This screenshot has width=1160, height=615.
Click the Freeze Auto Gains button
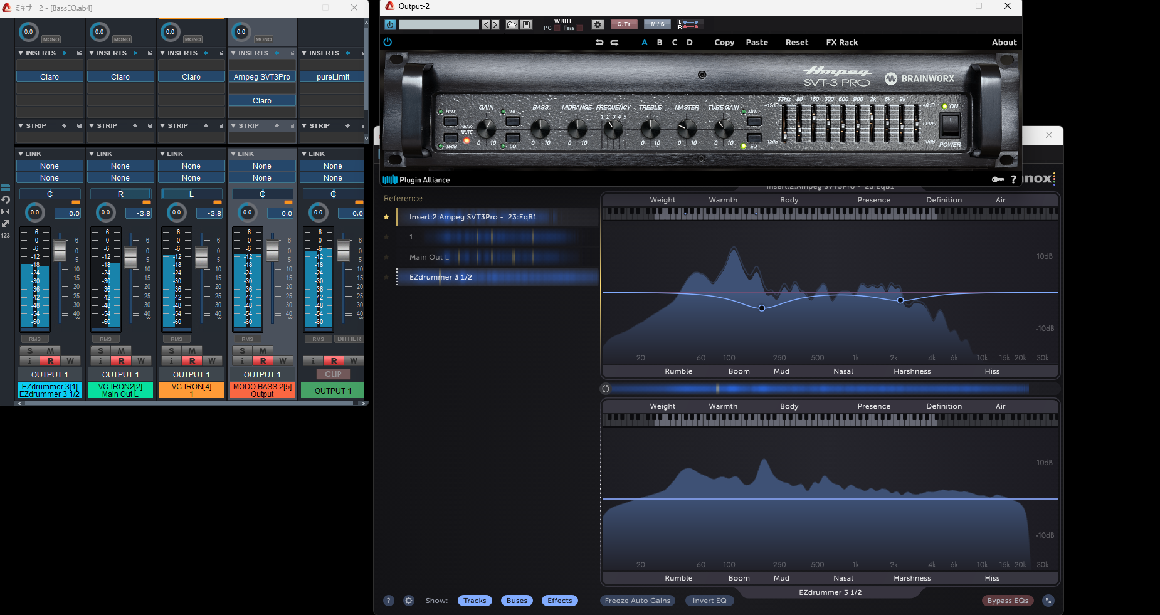(637, 601)
